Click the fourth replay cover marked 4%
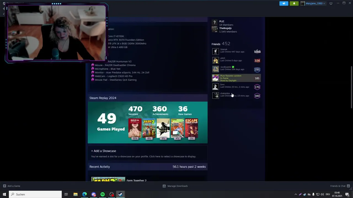The image size is (353, 198). (177, 128)
